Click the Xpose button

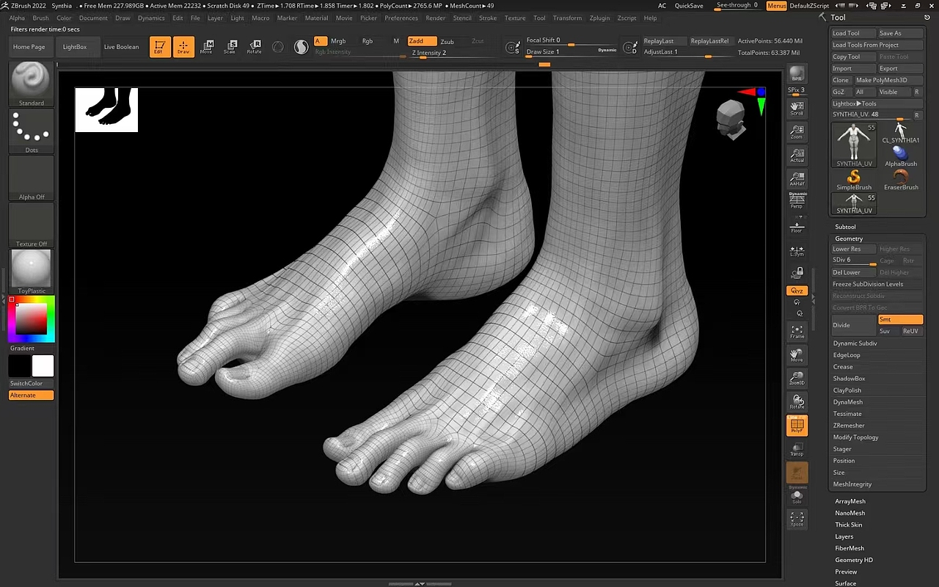tap(797, 519)
